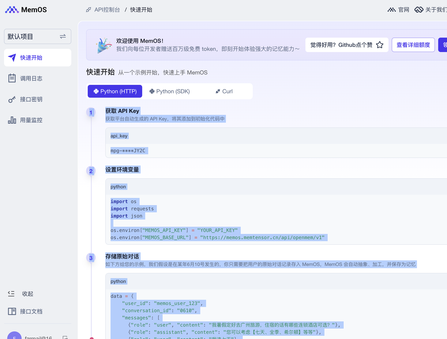447x339 pixels.
Task: Switch to the Curl tab
Action: click(224, 91)
